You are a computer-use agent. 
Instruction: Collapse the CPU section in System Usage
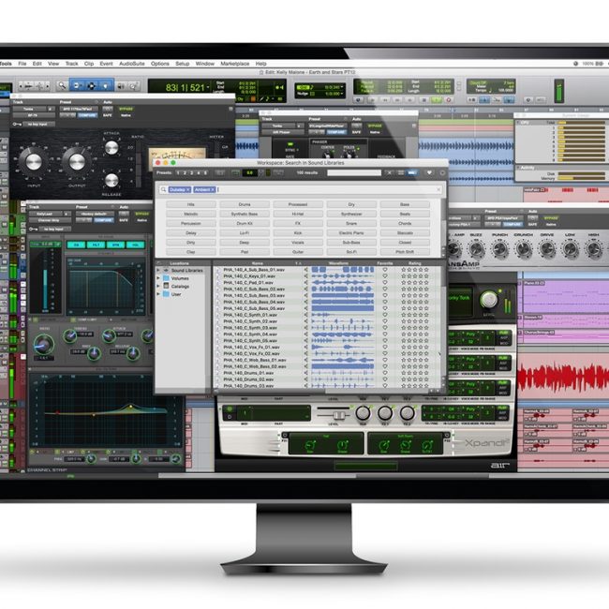coord(518,123)
